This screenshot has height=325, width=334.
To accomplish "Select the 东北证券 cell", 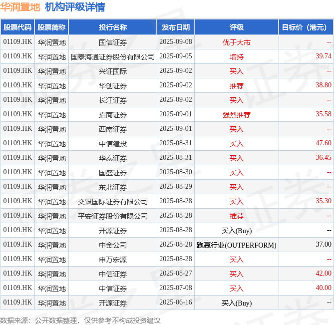I will (x=113, y=187).
